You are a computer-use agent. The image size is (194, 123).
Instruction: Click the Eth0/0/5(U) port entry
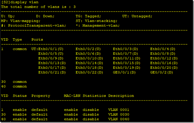pyautogui.click(x=51, y=53)
